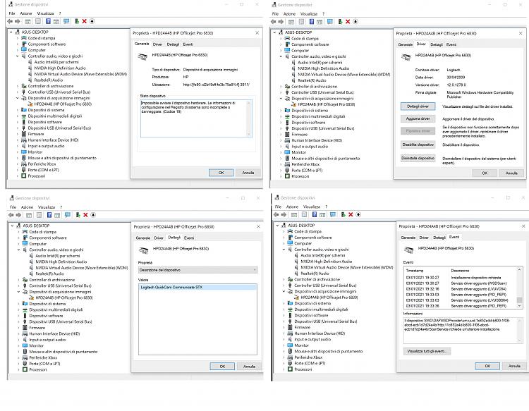The width and height of the screenshot is (529, 411).
Task: Collapse the ASUS-DESKTOP root in the Eventi-tab window
Action: pyautogui.click(x=278, y=225)
